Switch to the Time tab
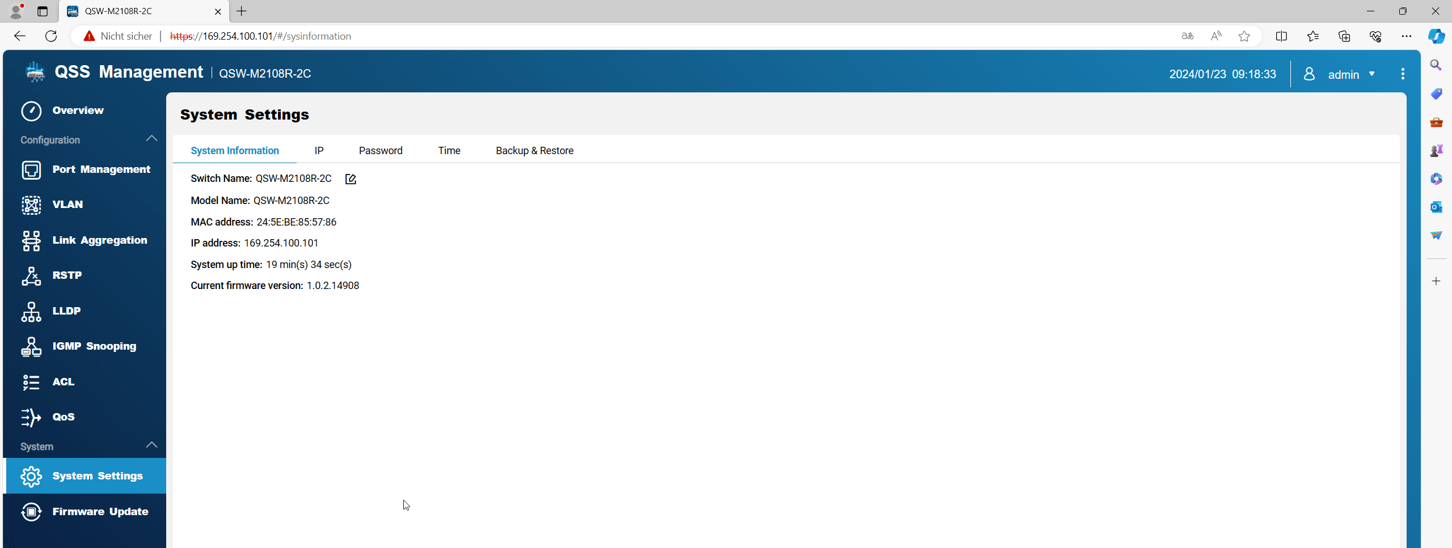The image size is (1452, 548). (449, 151)
